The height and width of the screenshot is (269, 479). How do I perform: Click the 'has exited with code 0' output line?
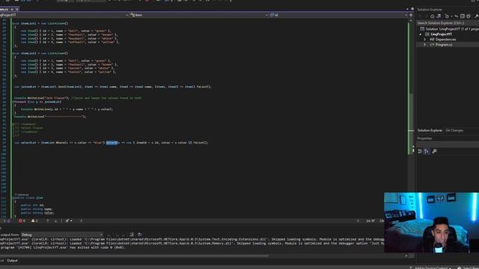[x=63, y=247]
